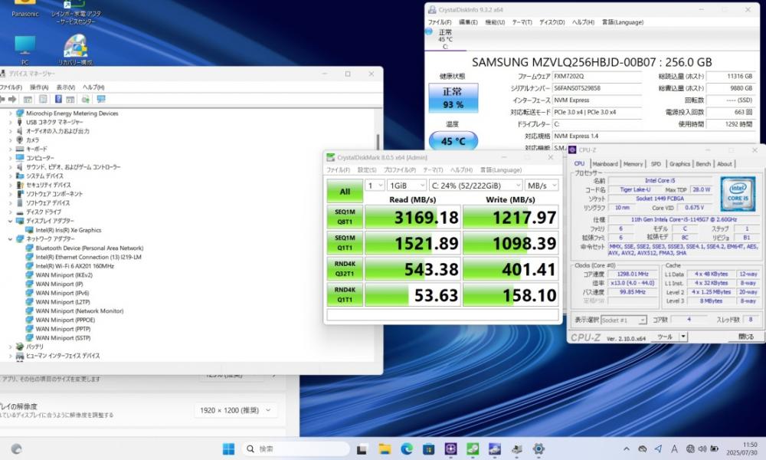
Task: Collapse the ディスプレイ アダプター category
Action: tap(10, 221)
